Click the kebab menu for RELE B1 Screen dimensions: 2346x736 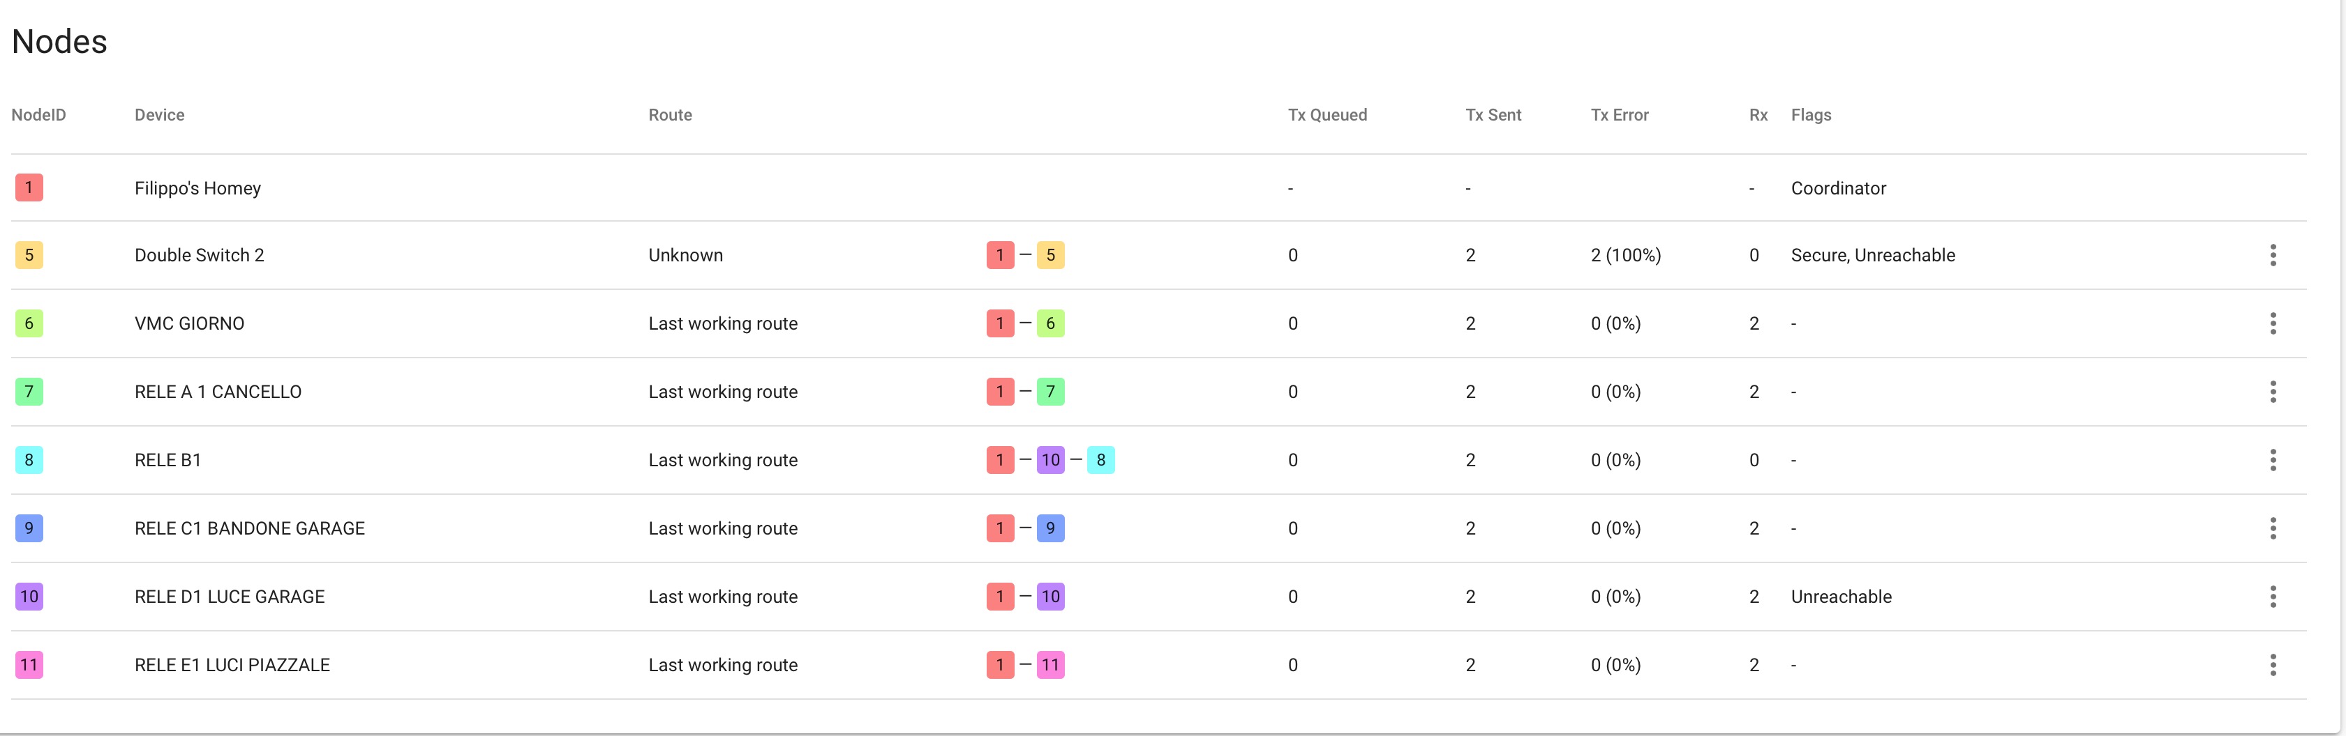2272,460
